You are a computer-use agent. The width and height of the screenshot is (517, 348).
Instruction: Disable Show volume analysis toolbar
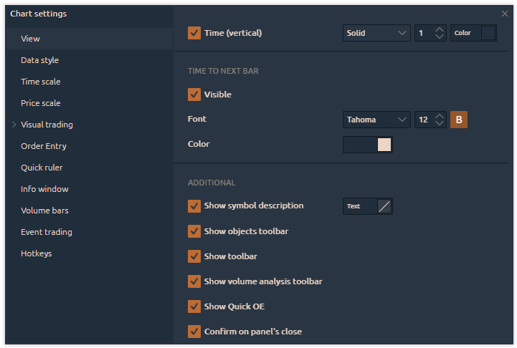point(194,281)
